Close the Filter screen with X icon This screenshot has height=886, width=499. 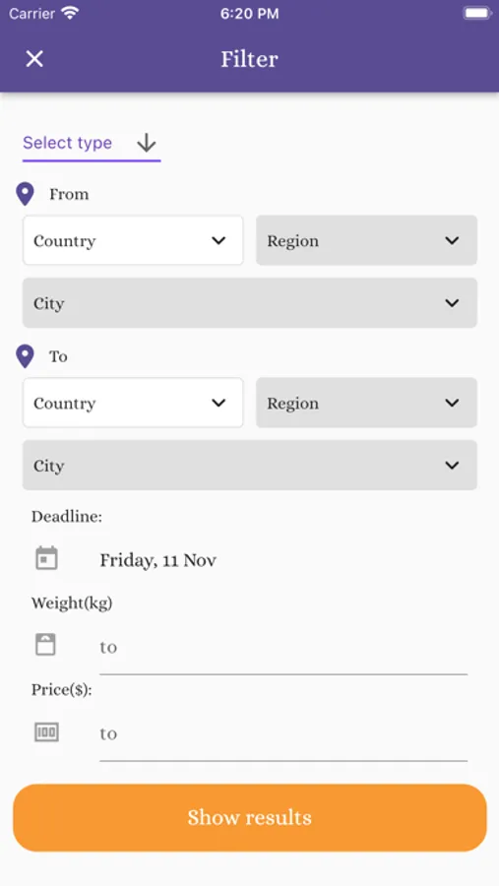[34, 59]
